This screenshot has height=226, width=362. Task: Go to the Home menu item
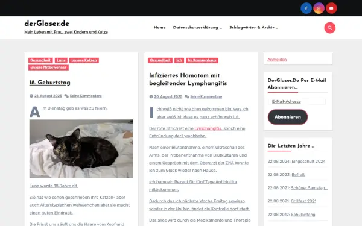159,28
